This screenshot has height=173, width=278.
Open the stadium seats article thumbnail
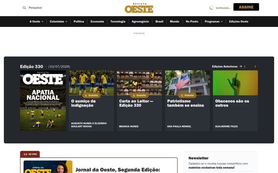click(139, 83)
